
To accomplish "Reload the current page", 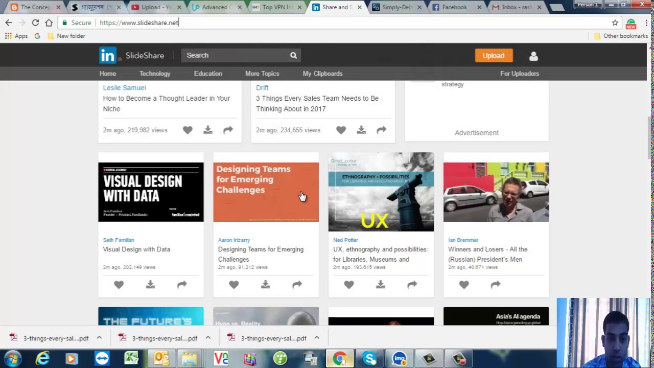I will click(x=35, y=22).
